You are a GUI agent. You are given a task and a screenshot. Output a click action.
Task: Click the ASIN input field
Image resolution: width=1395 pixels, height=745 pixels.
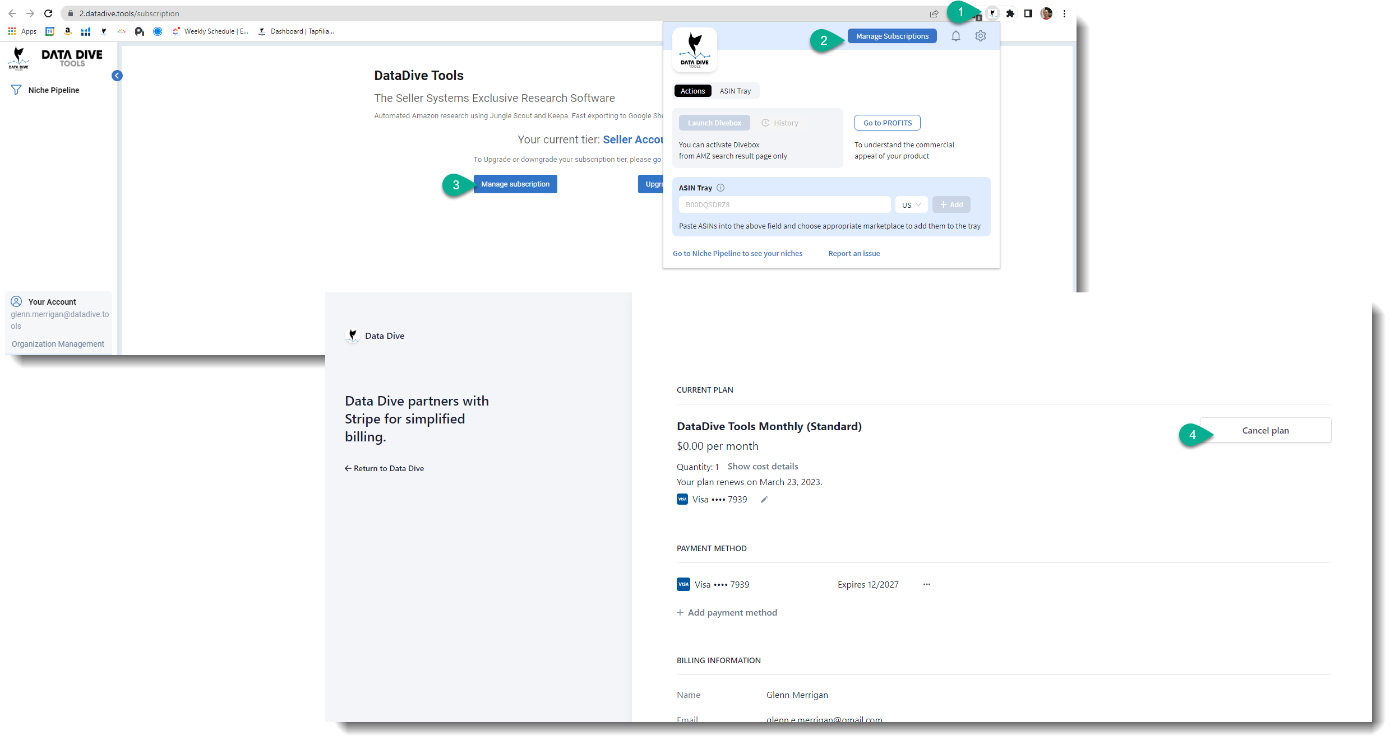point(784,204)
